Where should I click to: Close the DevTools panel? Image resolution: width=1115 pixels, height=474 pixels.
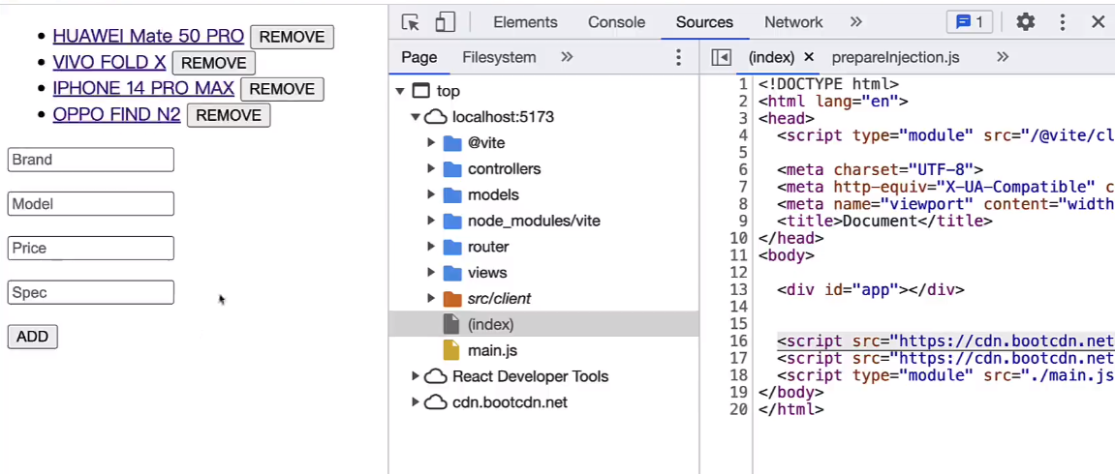pyautogui.click(x=1098, y=22)
